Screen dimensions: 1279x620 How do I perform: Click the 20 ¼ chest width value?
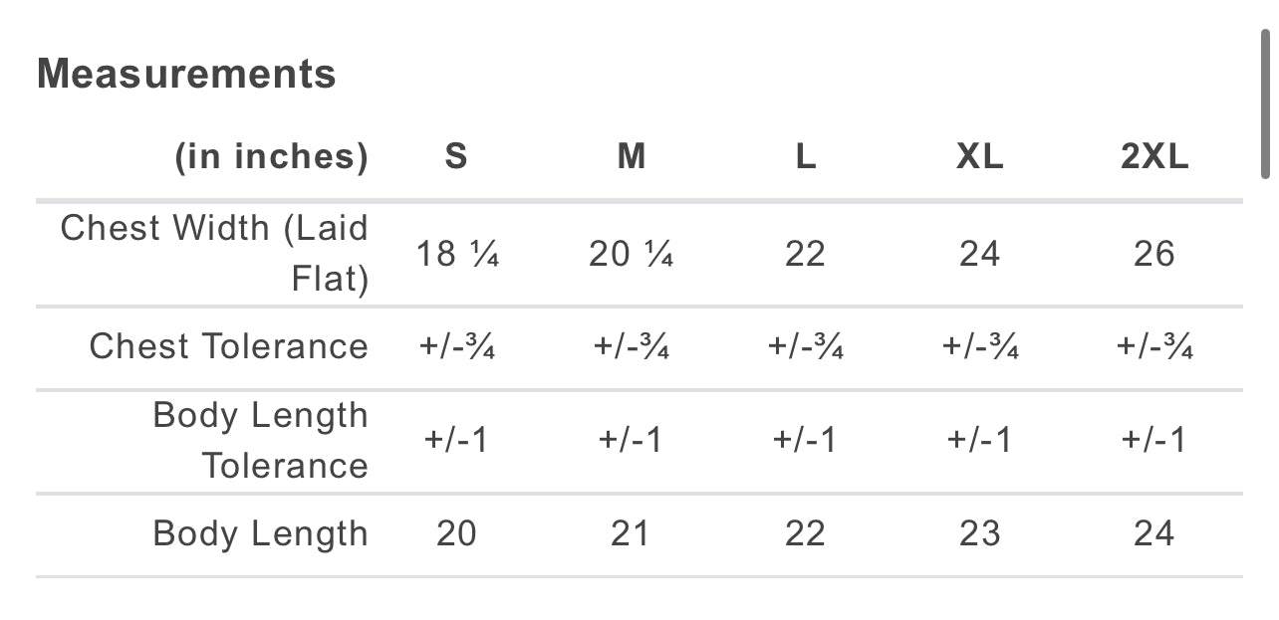(632, 254)
